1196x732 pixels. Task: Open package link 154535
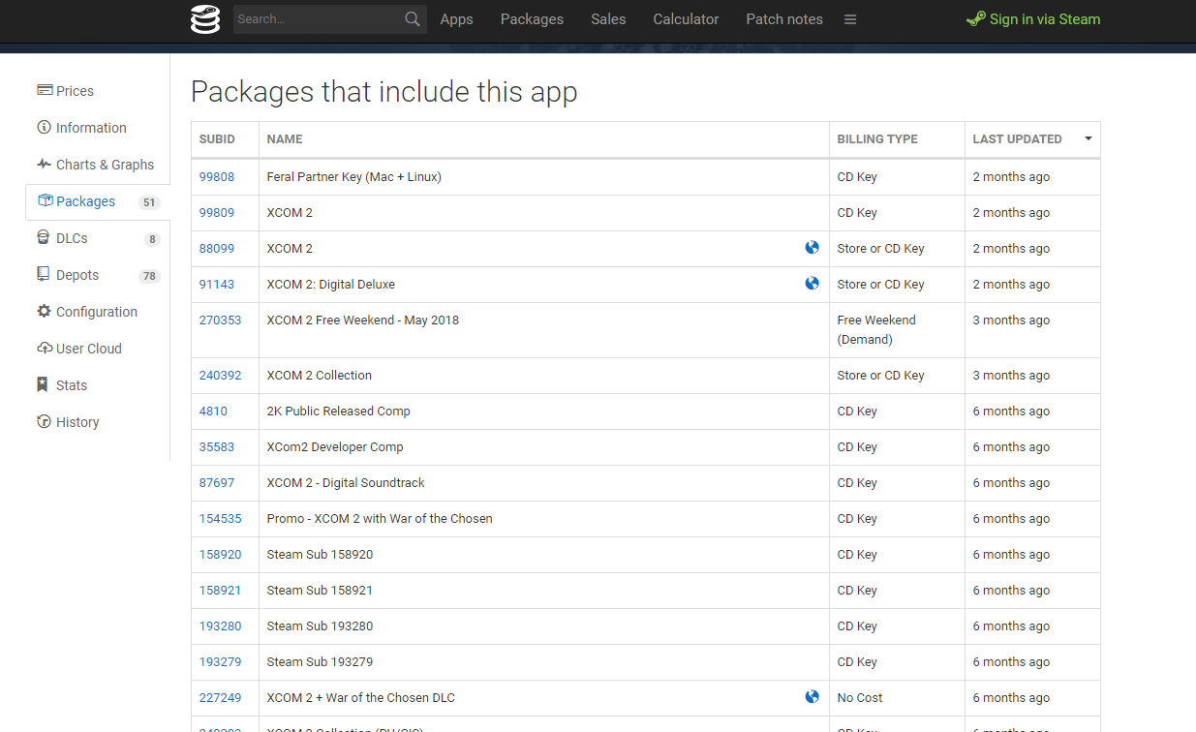pyautogui.click(x=220, y=519)
